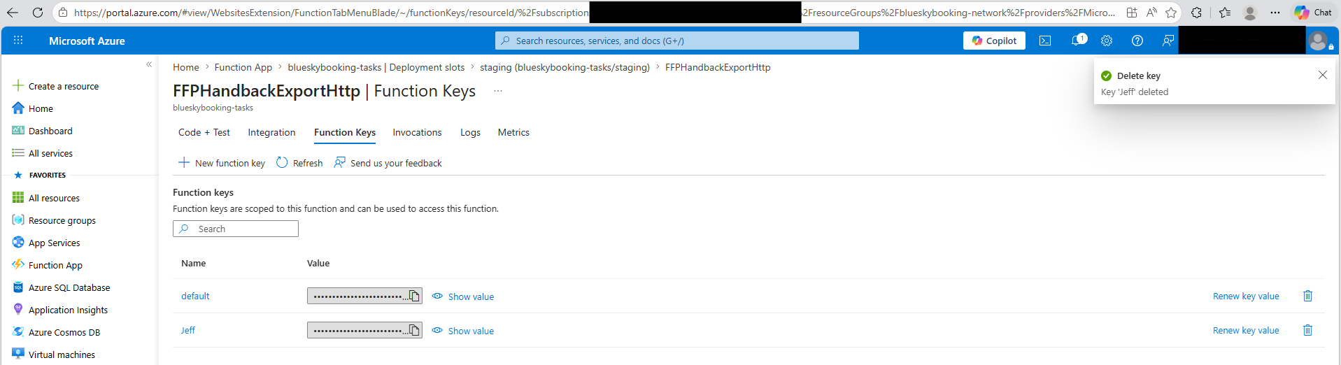Go back in the browser

click(x=13, y=13)
